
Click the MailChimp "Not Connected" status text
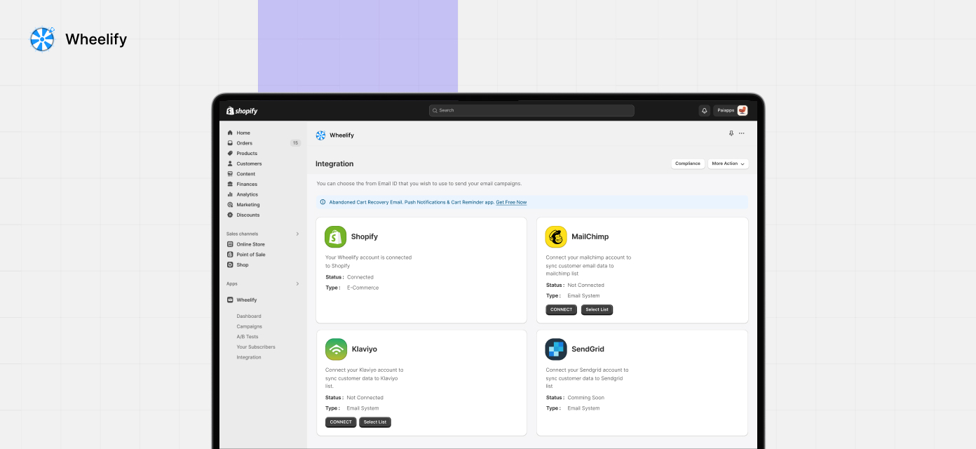tap(586, 286)
